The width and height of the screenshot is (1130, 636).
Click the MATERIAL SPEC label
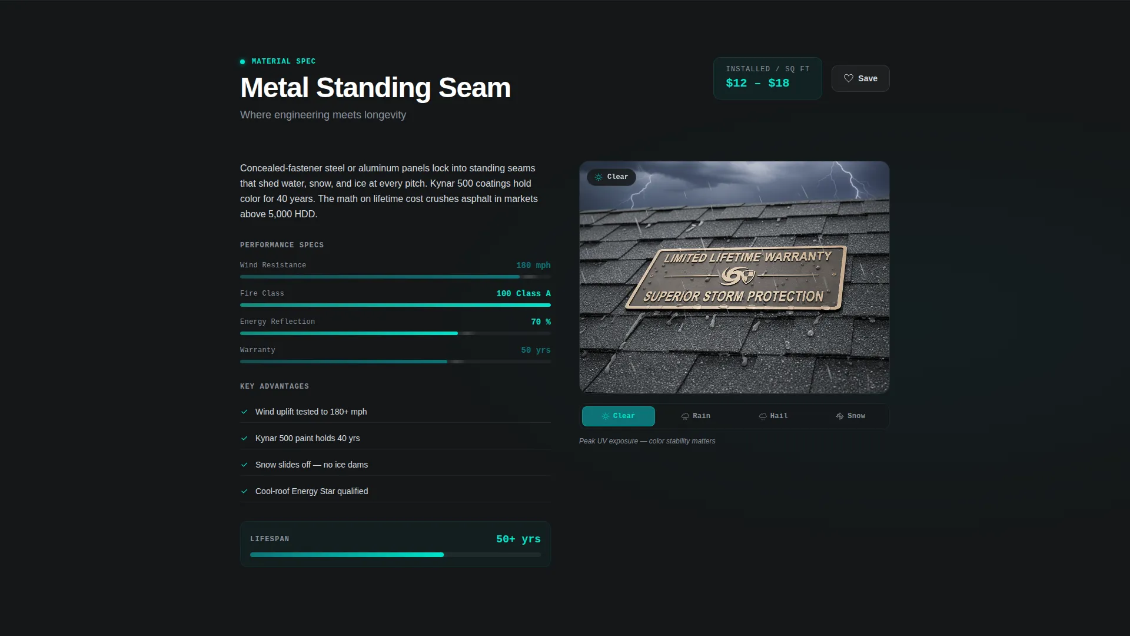(284, 61)
